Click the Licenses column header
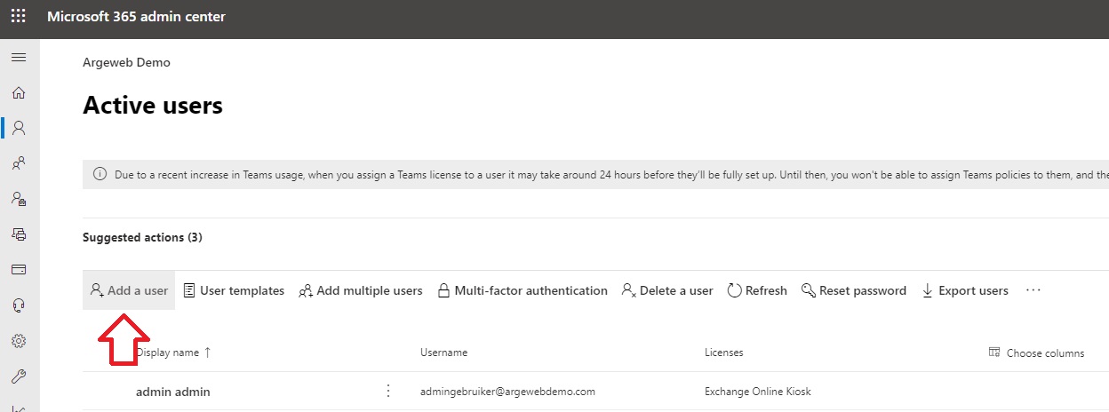 (723, 353)
